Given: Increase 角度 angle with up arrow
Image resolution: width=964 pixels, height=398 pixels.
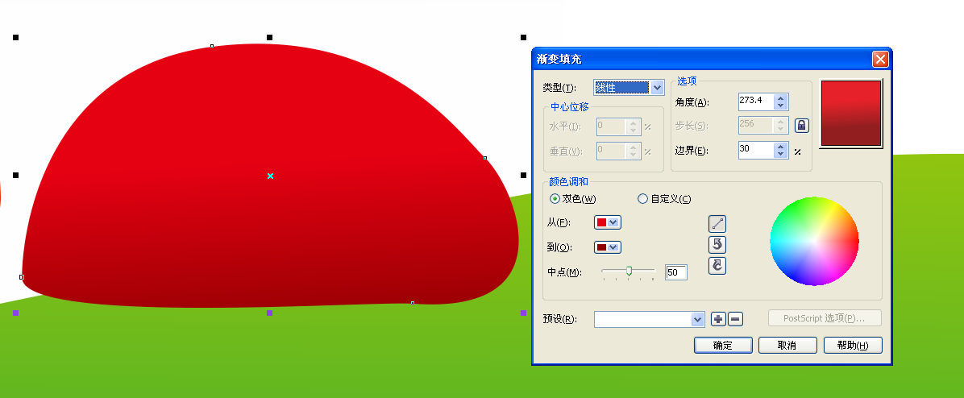Looking at the screenshot, I should click(780, 98).
